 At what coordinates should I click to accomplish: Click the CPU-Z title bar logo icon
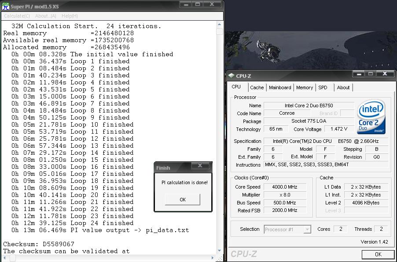(x=231, y=76)
